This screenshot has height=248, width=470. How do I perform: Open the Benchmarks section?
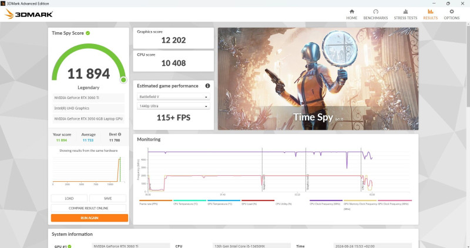[x=375, y=14]
